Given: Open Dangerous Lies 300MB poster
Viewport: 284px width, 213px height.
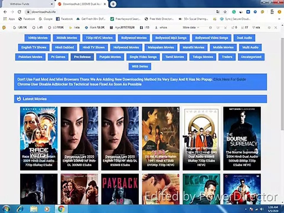Looking at the screenshot, I should click(x=79, y=138).
